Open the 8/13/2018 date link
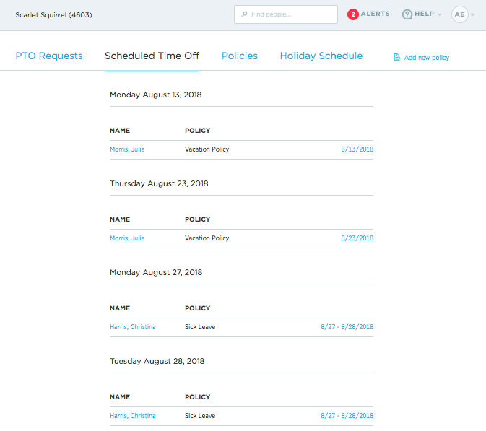The width and height of the screenshot is (486, 431). [357, 149]
